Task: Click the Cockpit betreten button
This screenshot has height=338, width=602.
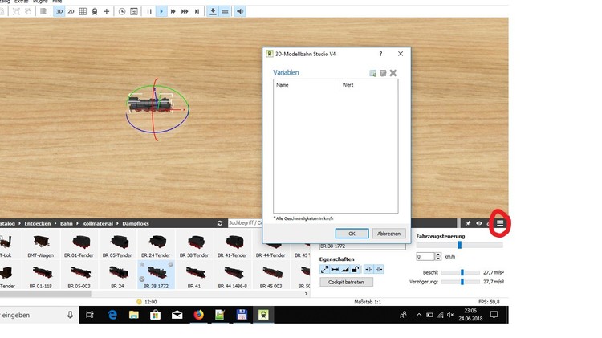Action: (346, 283)
